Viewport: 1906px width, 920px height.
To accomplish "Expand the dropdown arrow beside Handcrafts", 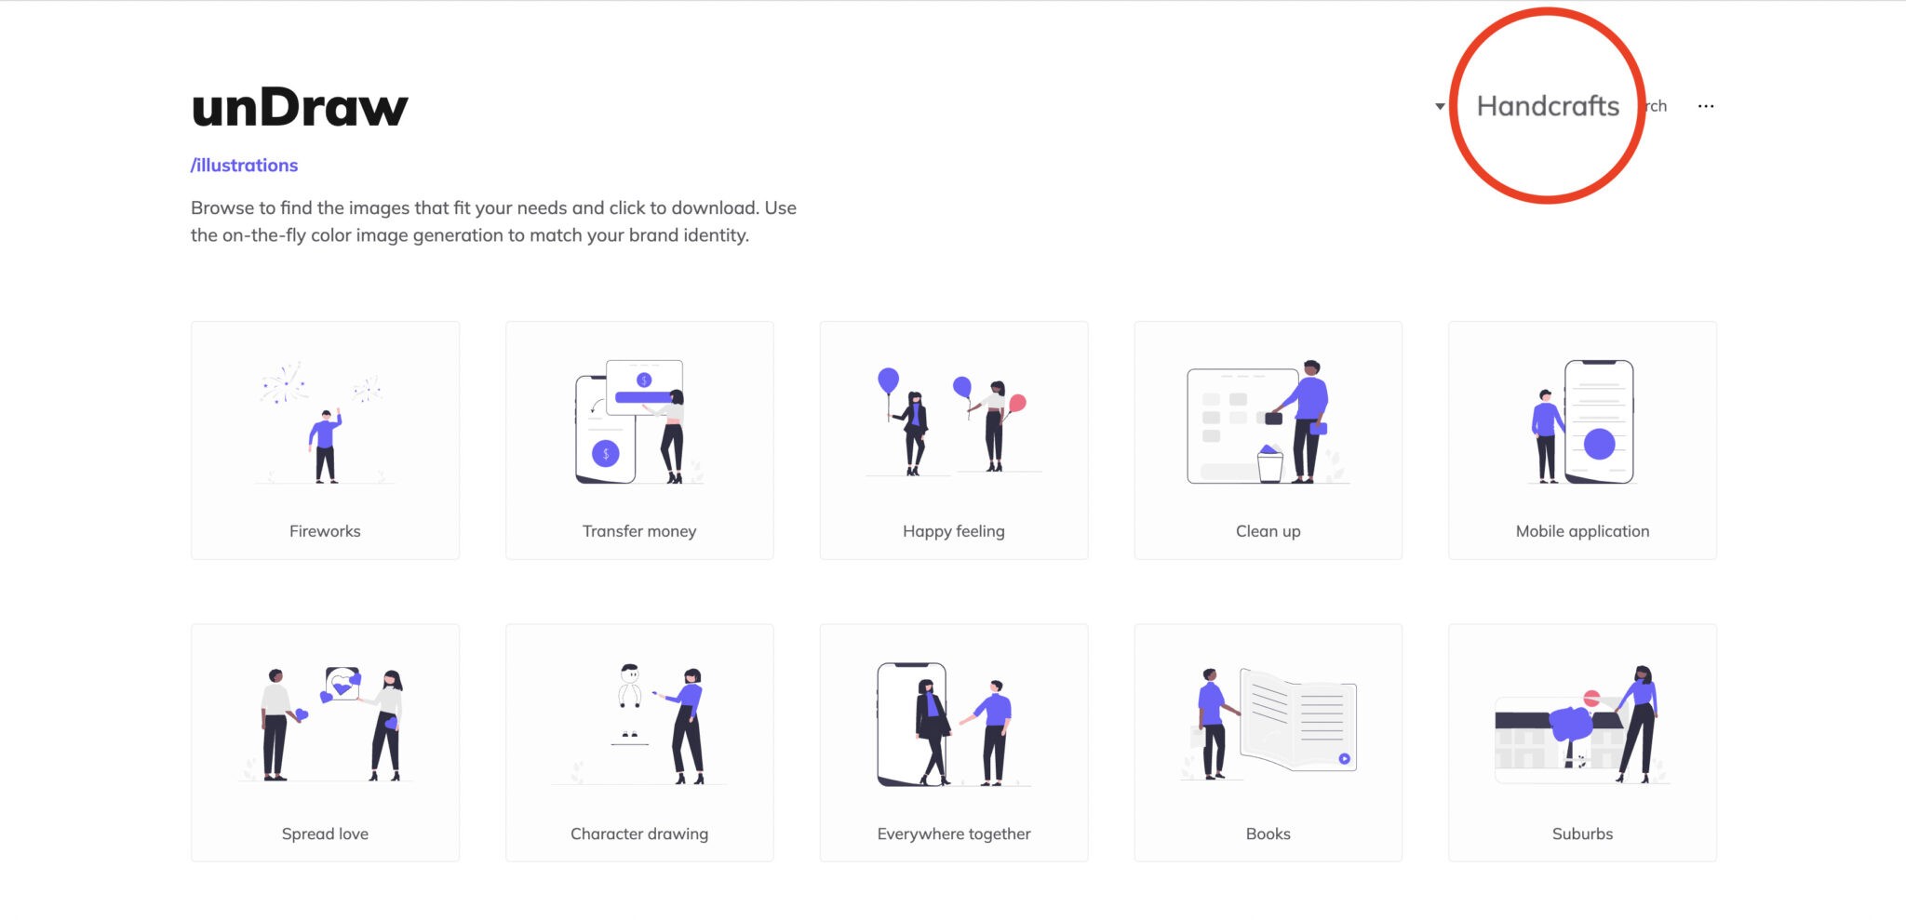I will [x=1439, y=105].
